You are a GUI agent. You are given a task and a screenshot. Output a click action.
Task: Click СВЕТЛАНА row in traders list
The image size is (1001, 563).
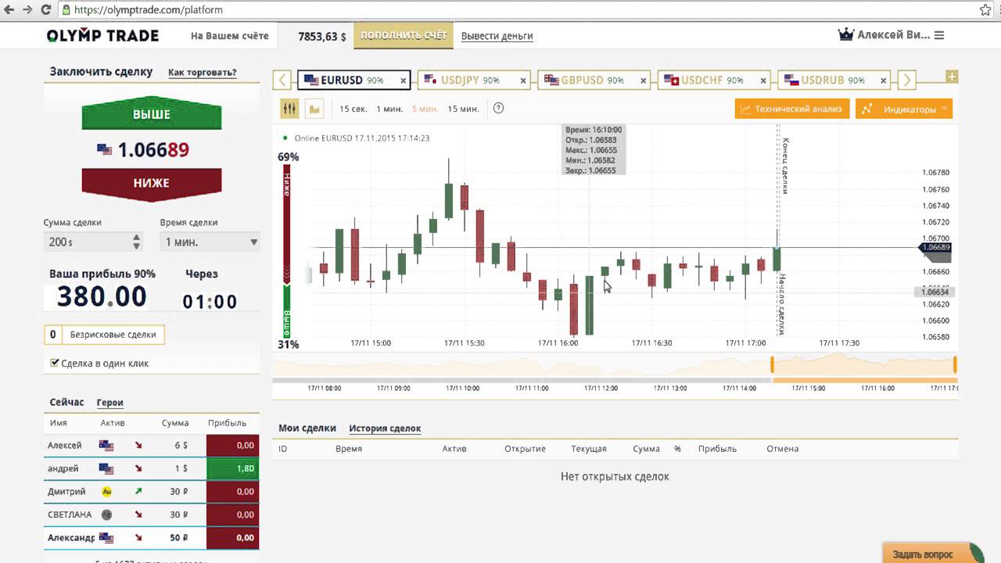click(x=152, y=515)
